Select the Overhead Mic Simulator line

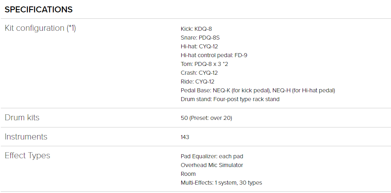point(212,165)
